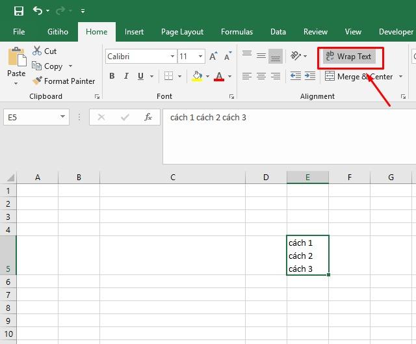This screenshot has width=416, height=344.
Task: Open the Undo history dropdown arrow
Action: tap(47, 11)
